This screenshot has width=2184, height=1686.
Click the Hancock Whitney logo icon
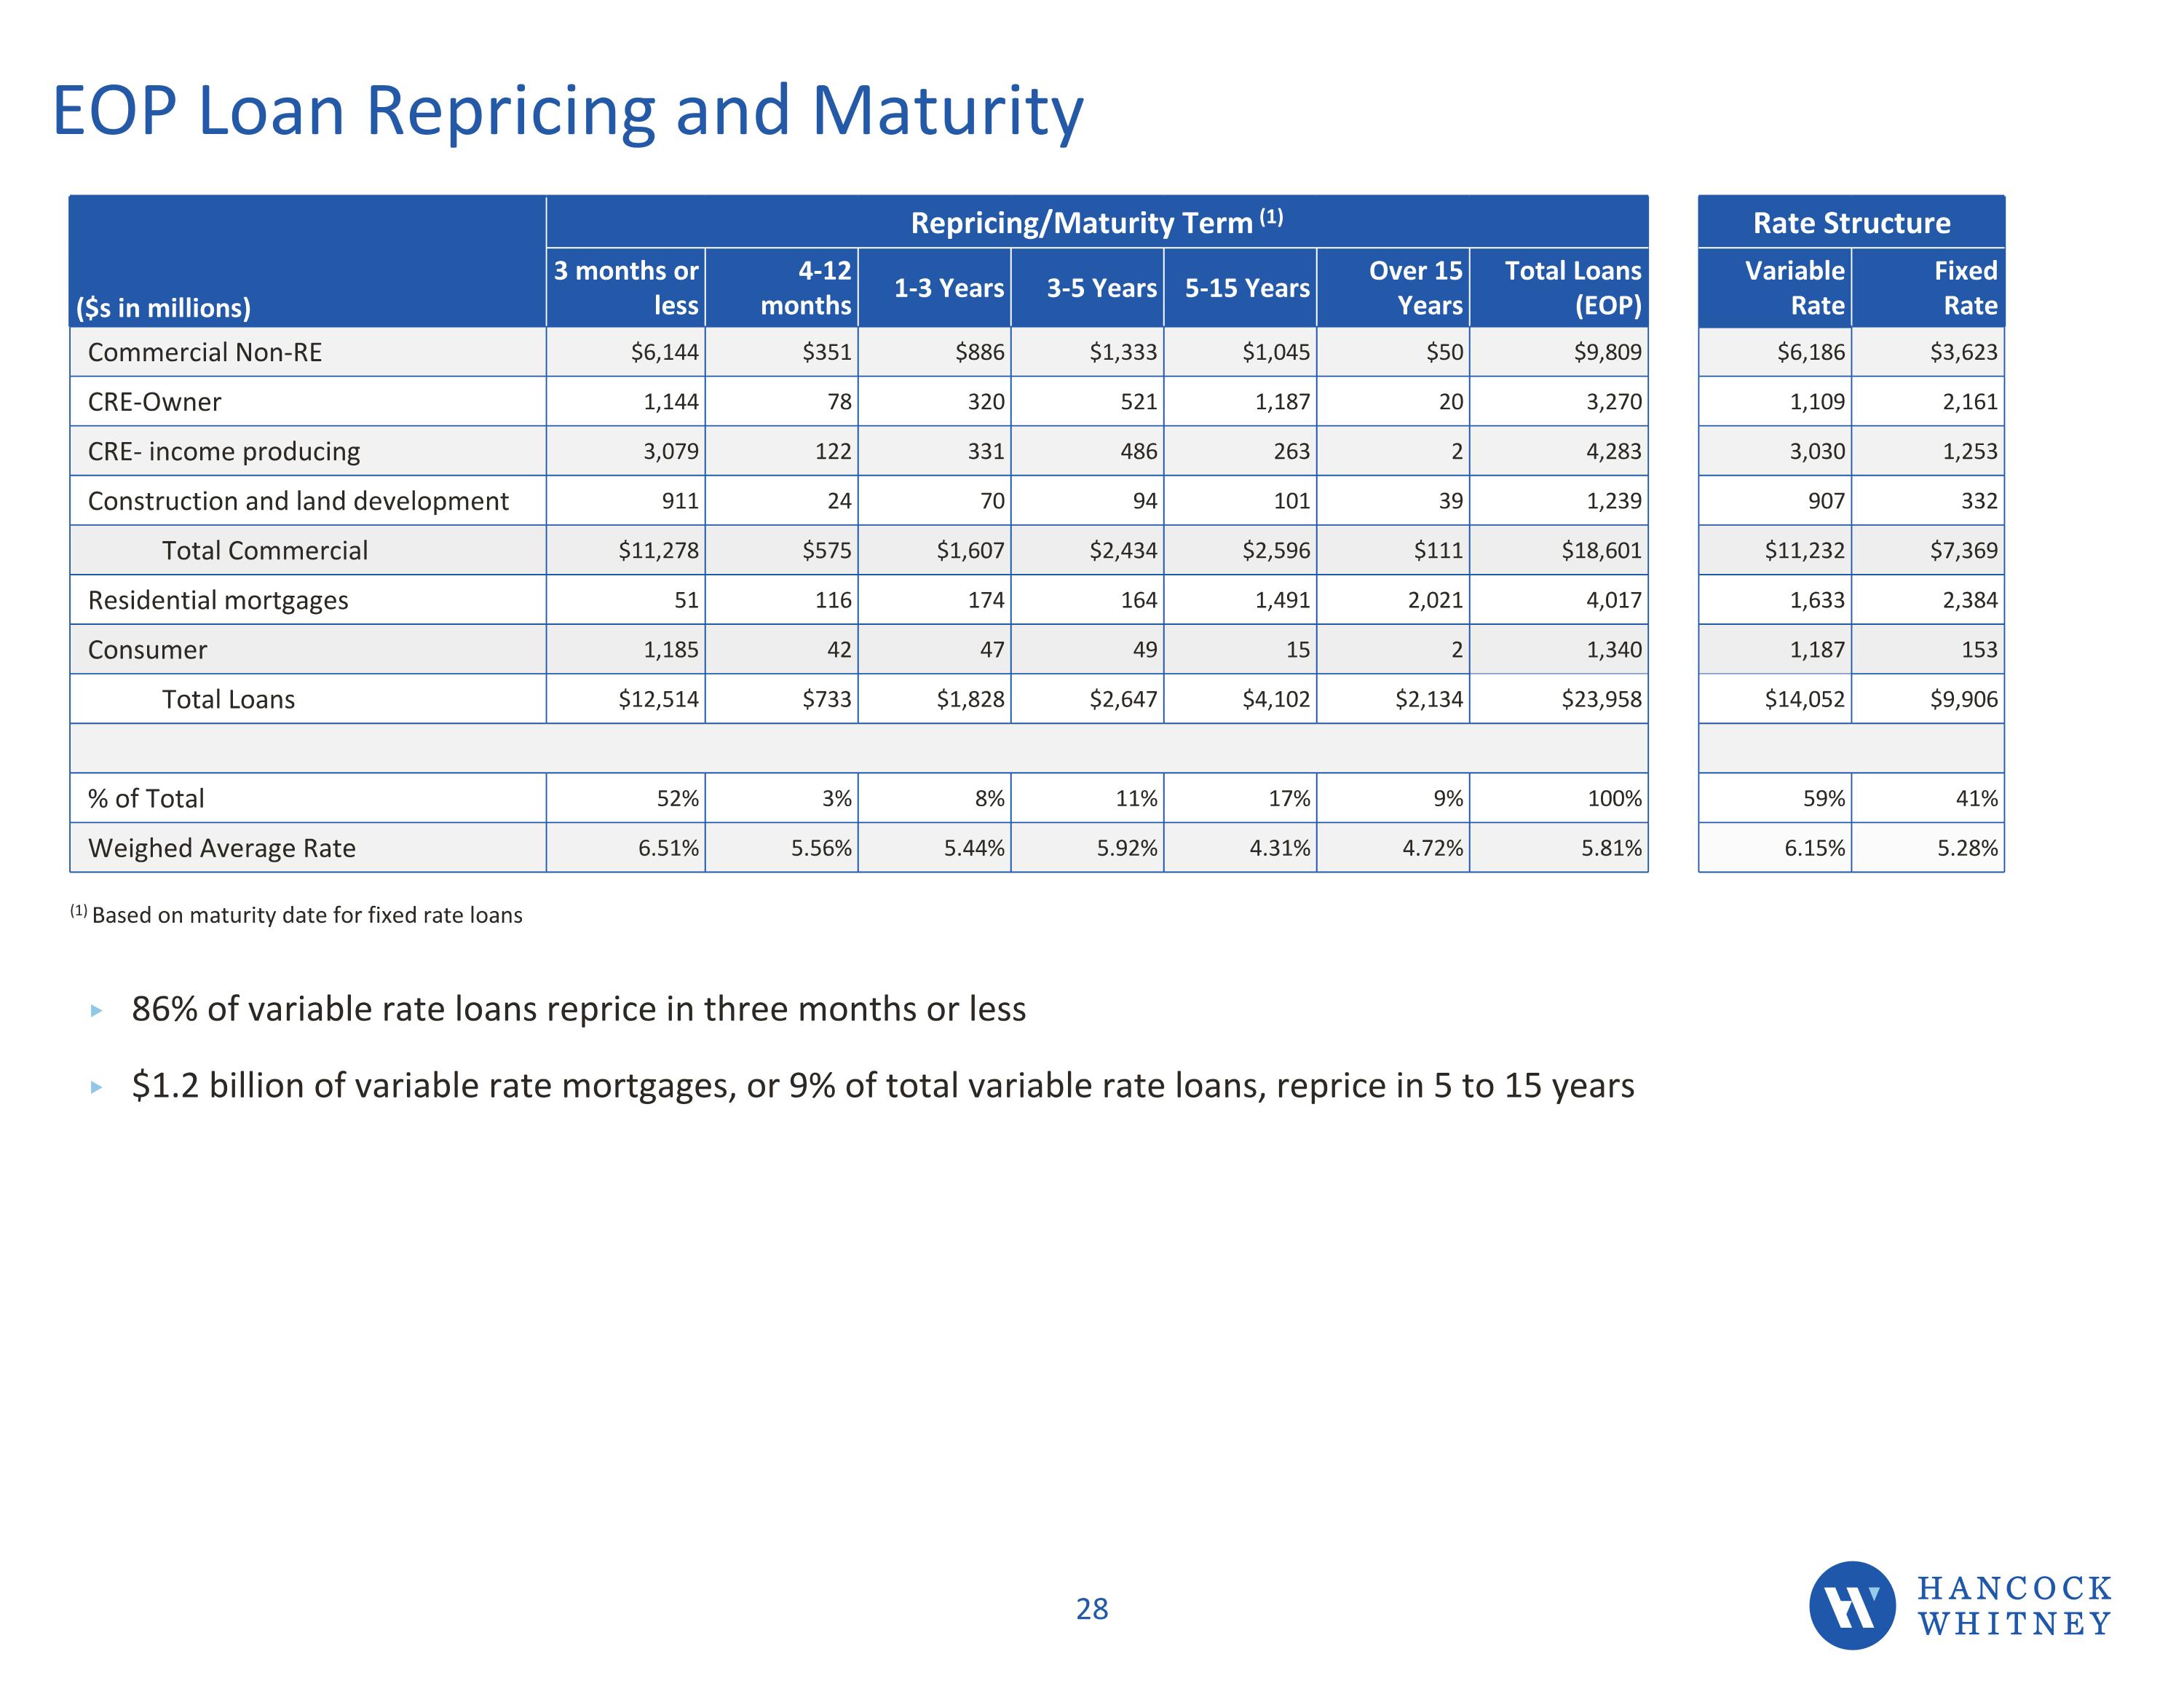coord(1851,1605)
